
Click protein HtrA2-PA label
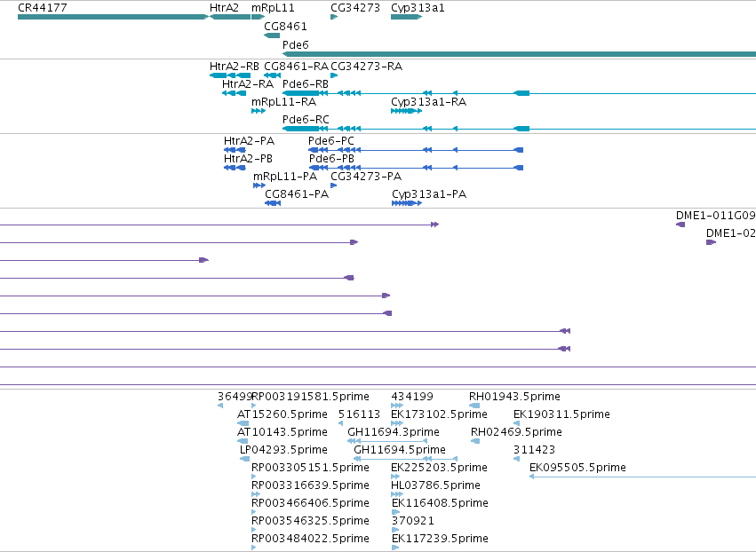pyautogui.click(x=250, y=140)
